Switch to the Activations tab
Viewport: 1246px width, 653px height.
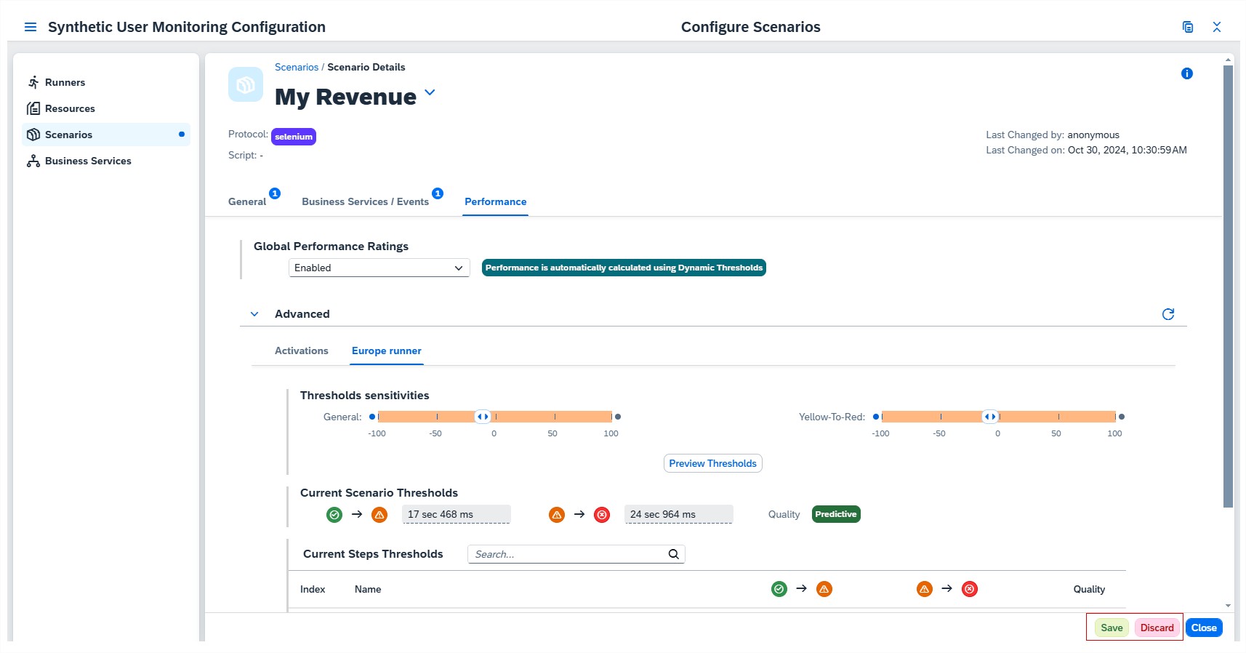301,350
